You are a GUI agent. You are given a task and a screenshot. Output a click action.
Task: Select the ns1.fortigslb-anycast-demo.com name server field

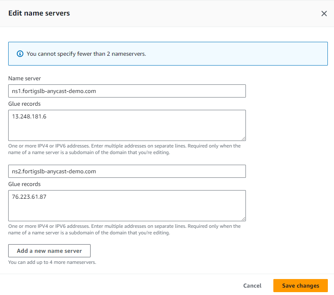click(x=127, y=91)
